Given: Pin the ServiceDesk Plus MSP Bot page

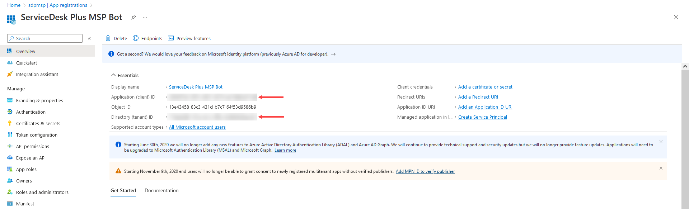Looking at the screenshot, I should 133,17.
